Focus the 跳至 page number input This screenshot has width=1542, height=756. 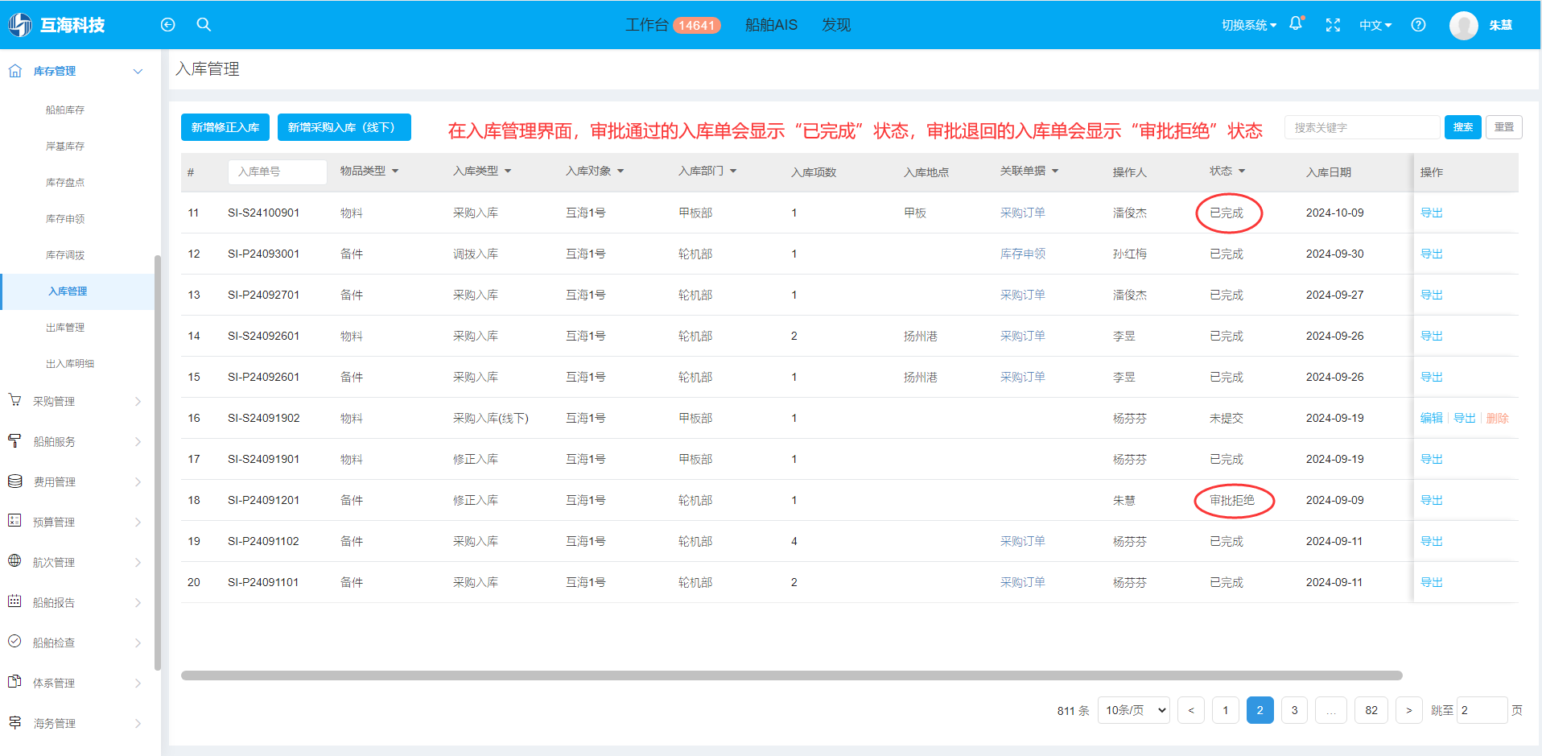point(1482,710)
